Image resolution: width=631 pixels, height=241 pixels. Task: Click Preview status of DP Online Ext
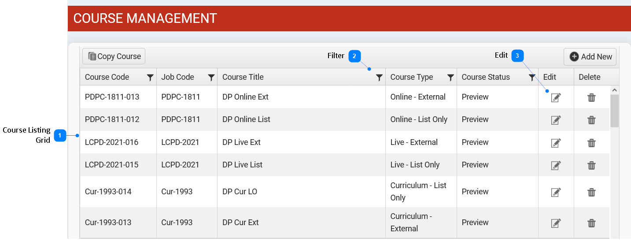point(475,97)
